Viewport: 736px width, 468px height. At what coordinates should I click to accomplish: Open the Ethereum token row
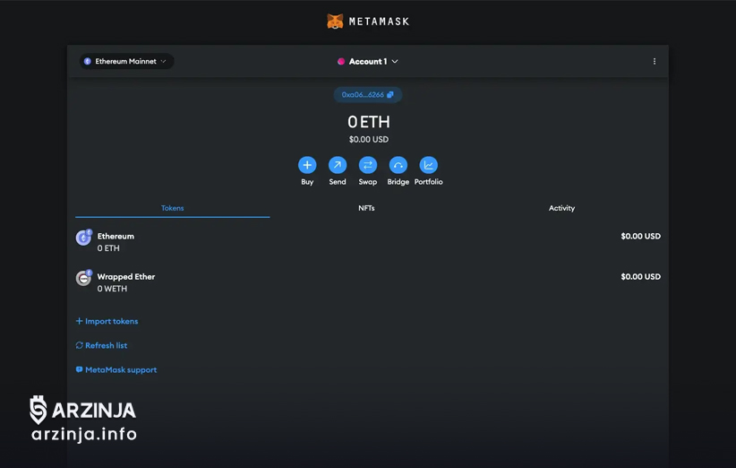click(368, 241)
